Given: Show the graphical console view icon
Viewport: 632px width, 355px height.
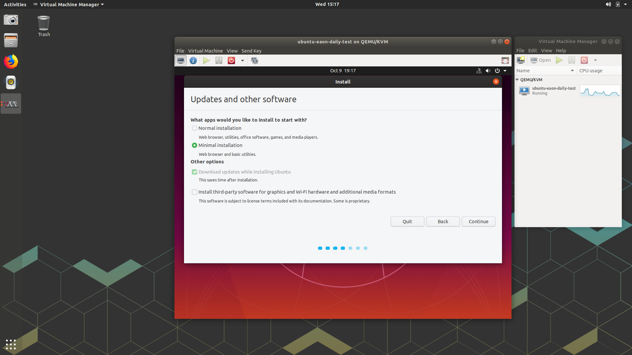Looking at the screenshot, I should (x=181, y=60).
